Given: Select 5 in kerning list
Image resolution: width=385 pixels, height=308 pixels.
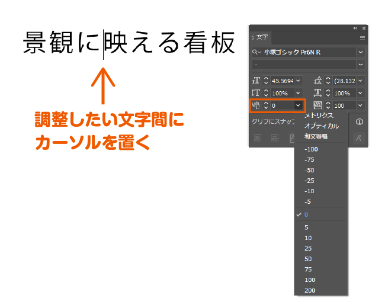Looking at the screenshot, I should (321, 227).
